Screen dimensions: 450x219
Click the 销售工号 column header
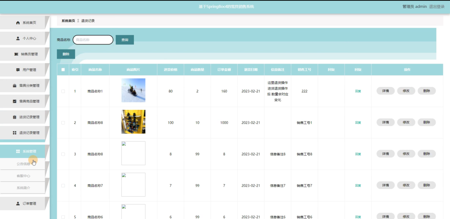(304, 70)
